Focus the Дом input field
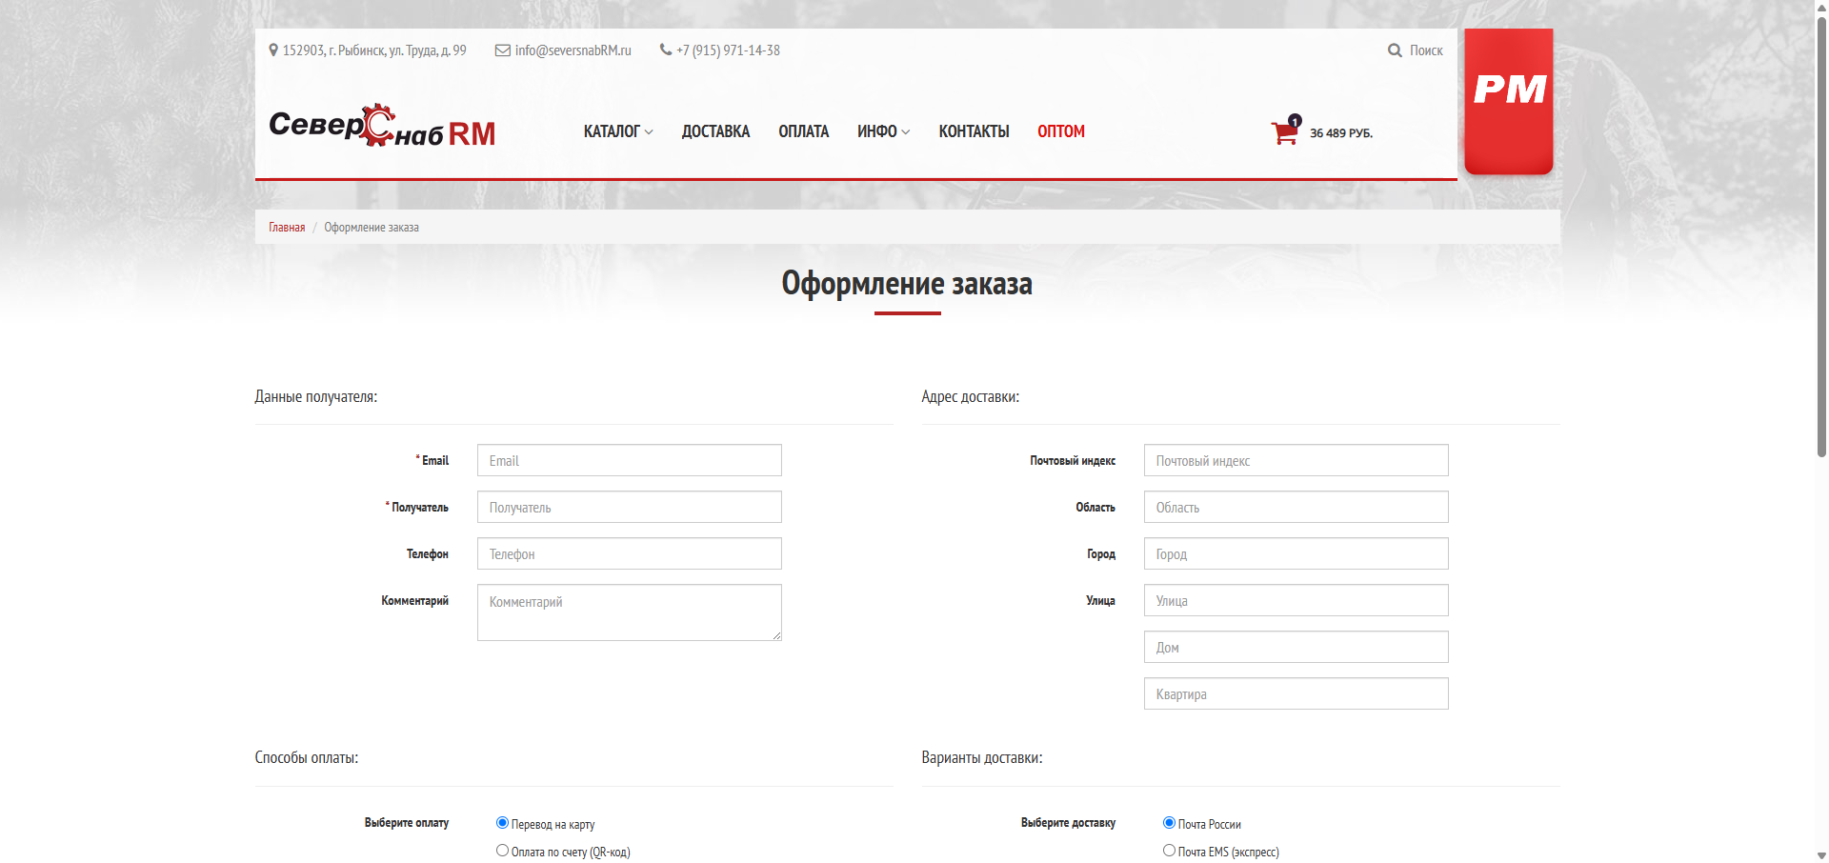This screenshot has height=863, width=1829. tap(1296, 647)
